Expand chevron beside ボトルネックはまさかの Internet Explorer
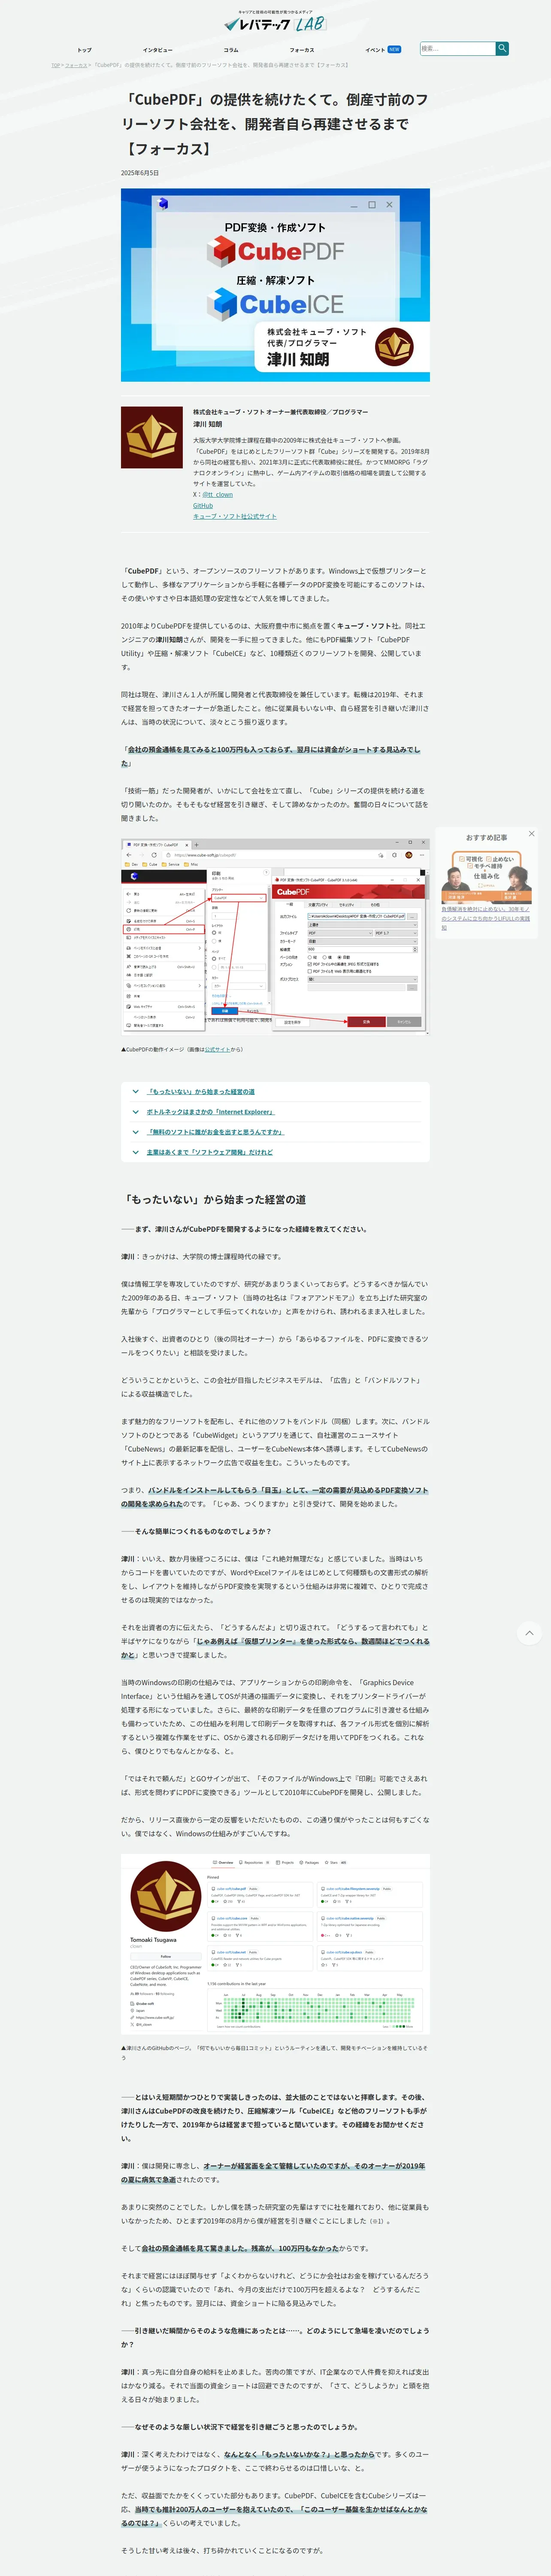Image resolution: width=551 pixels, height=2576 pixels. coord(136,1111)
